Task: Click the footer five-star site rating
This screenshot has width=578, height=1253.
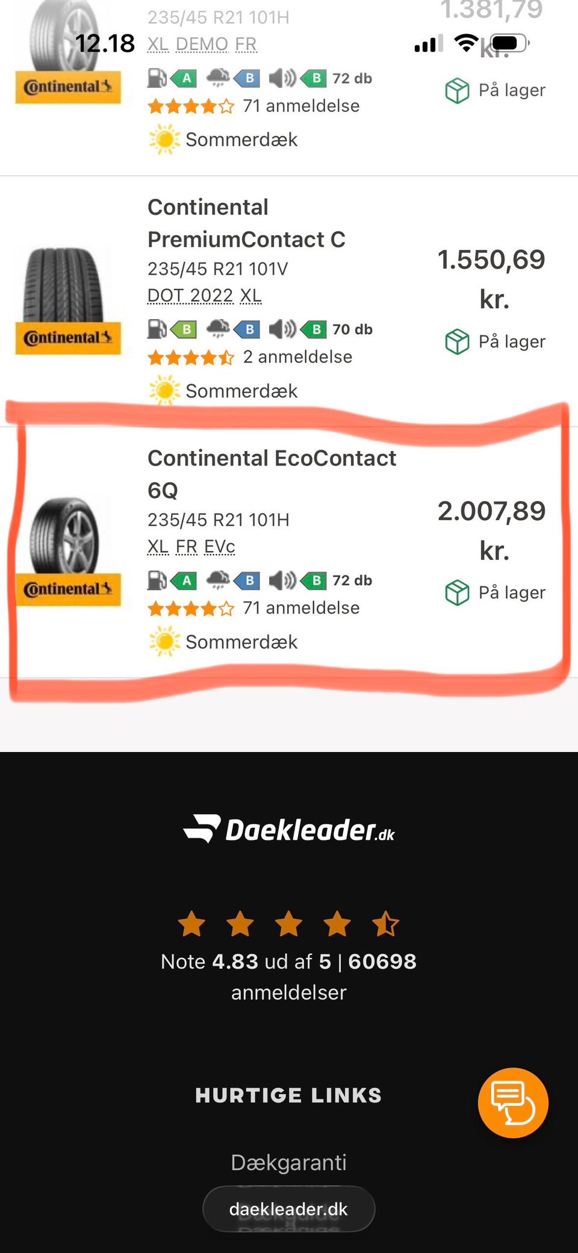Action: point(289,924)
